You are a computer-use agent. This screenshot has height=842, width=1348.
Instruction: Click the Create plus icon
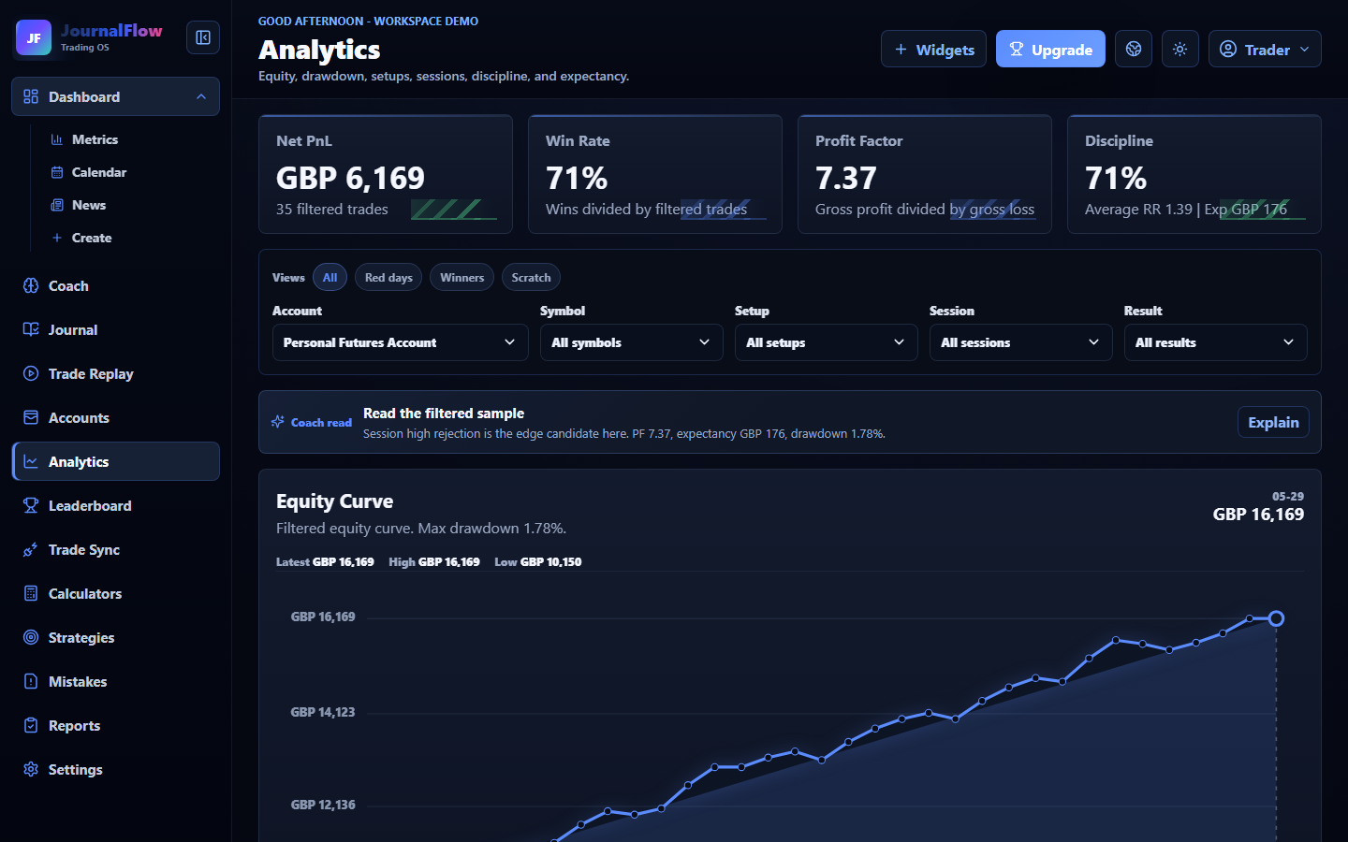tap(57, 238)
